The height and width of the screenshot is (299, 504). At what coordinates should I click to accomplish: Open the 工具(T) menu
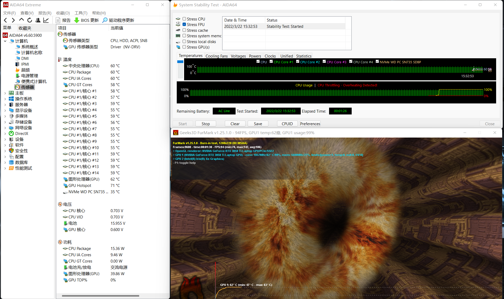[81, 13]
